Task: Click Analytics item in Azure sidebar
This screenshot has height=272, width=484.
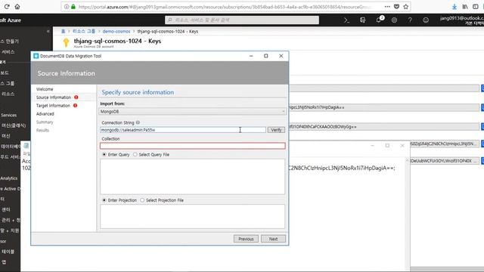Action: pyautogui.click(x=9, y=178)
